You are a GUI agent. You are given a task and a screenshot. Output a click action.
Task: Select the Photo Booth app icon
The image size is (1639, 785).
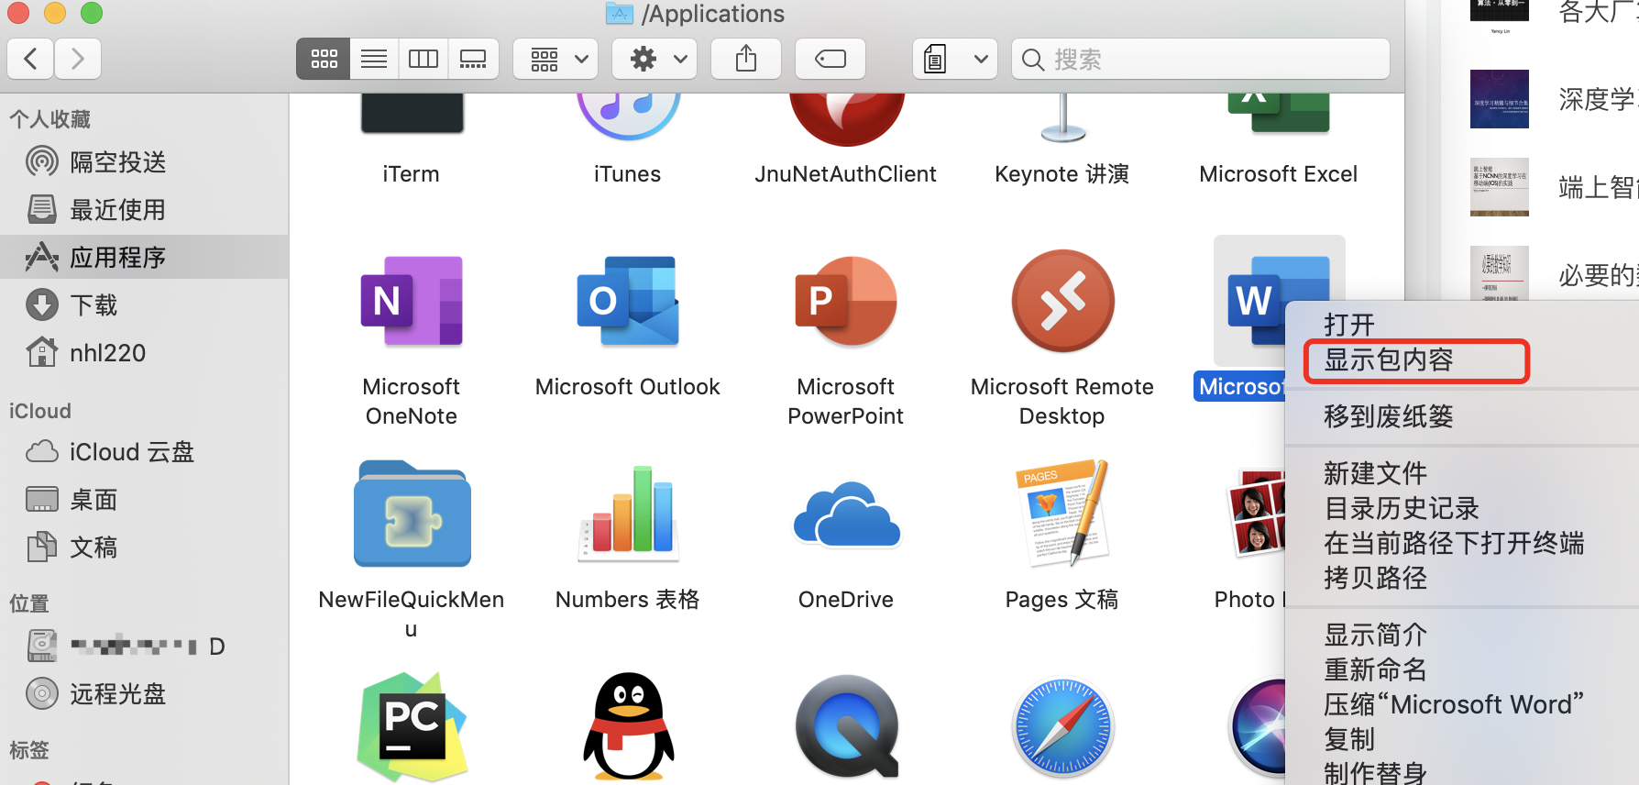[1256, 514]
